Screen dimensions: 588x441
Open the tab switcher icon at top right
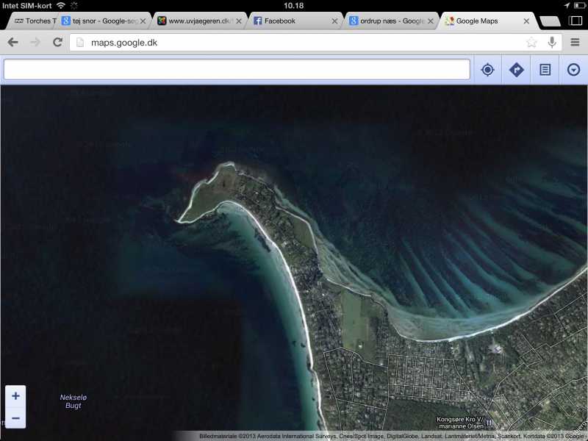click(x=576, y=21)
